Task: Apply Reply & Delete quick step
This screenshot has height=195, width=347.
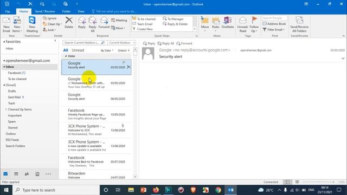Action: 175,24
